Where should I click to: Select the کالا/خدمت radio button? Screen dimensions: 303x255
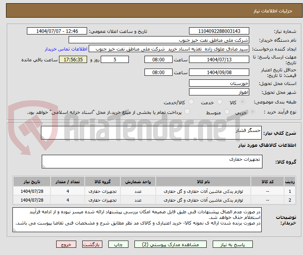point(191,102)
